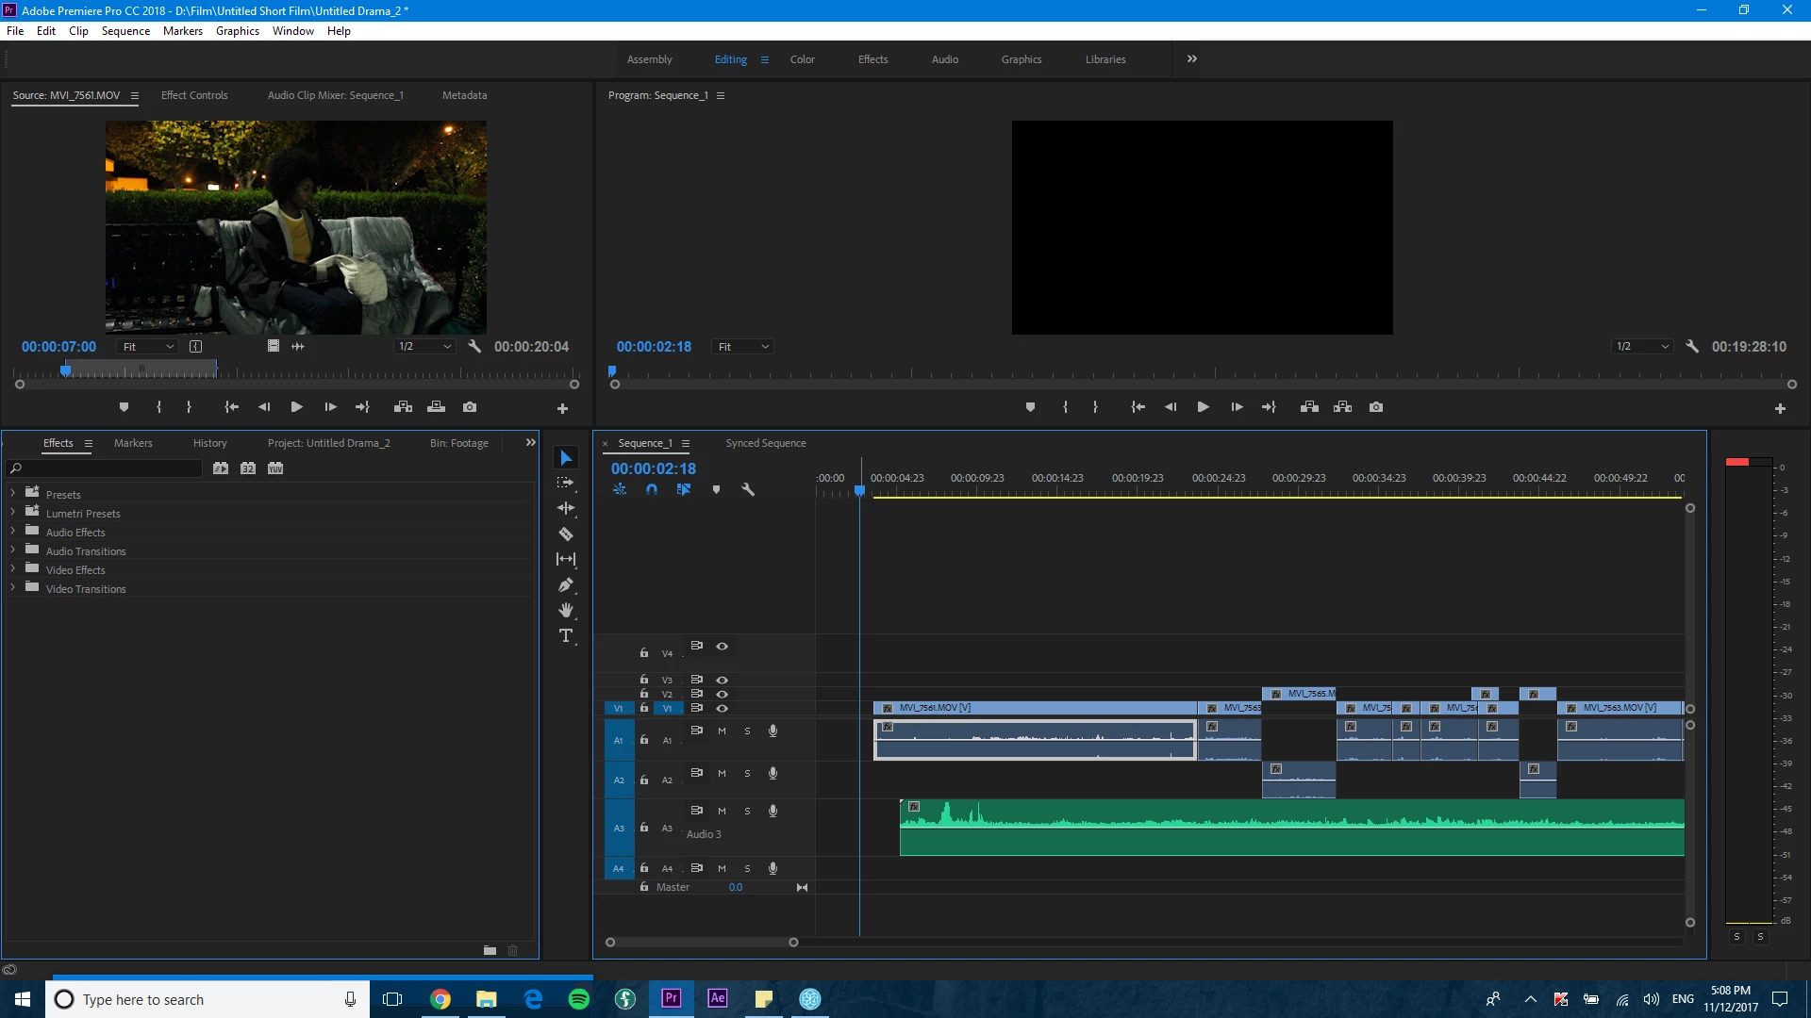The height and width of the screenshot is (1018, 1811).
Task: Select the Pen tool
Action: pos(566,584)
